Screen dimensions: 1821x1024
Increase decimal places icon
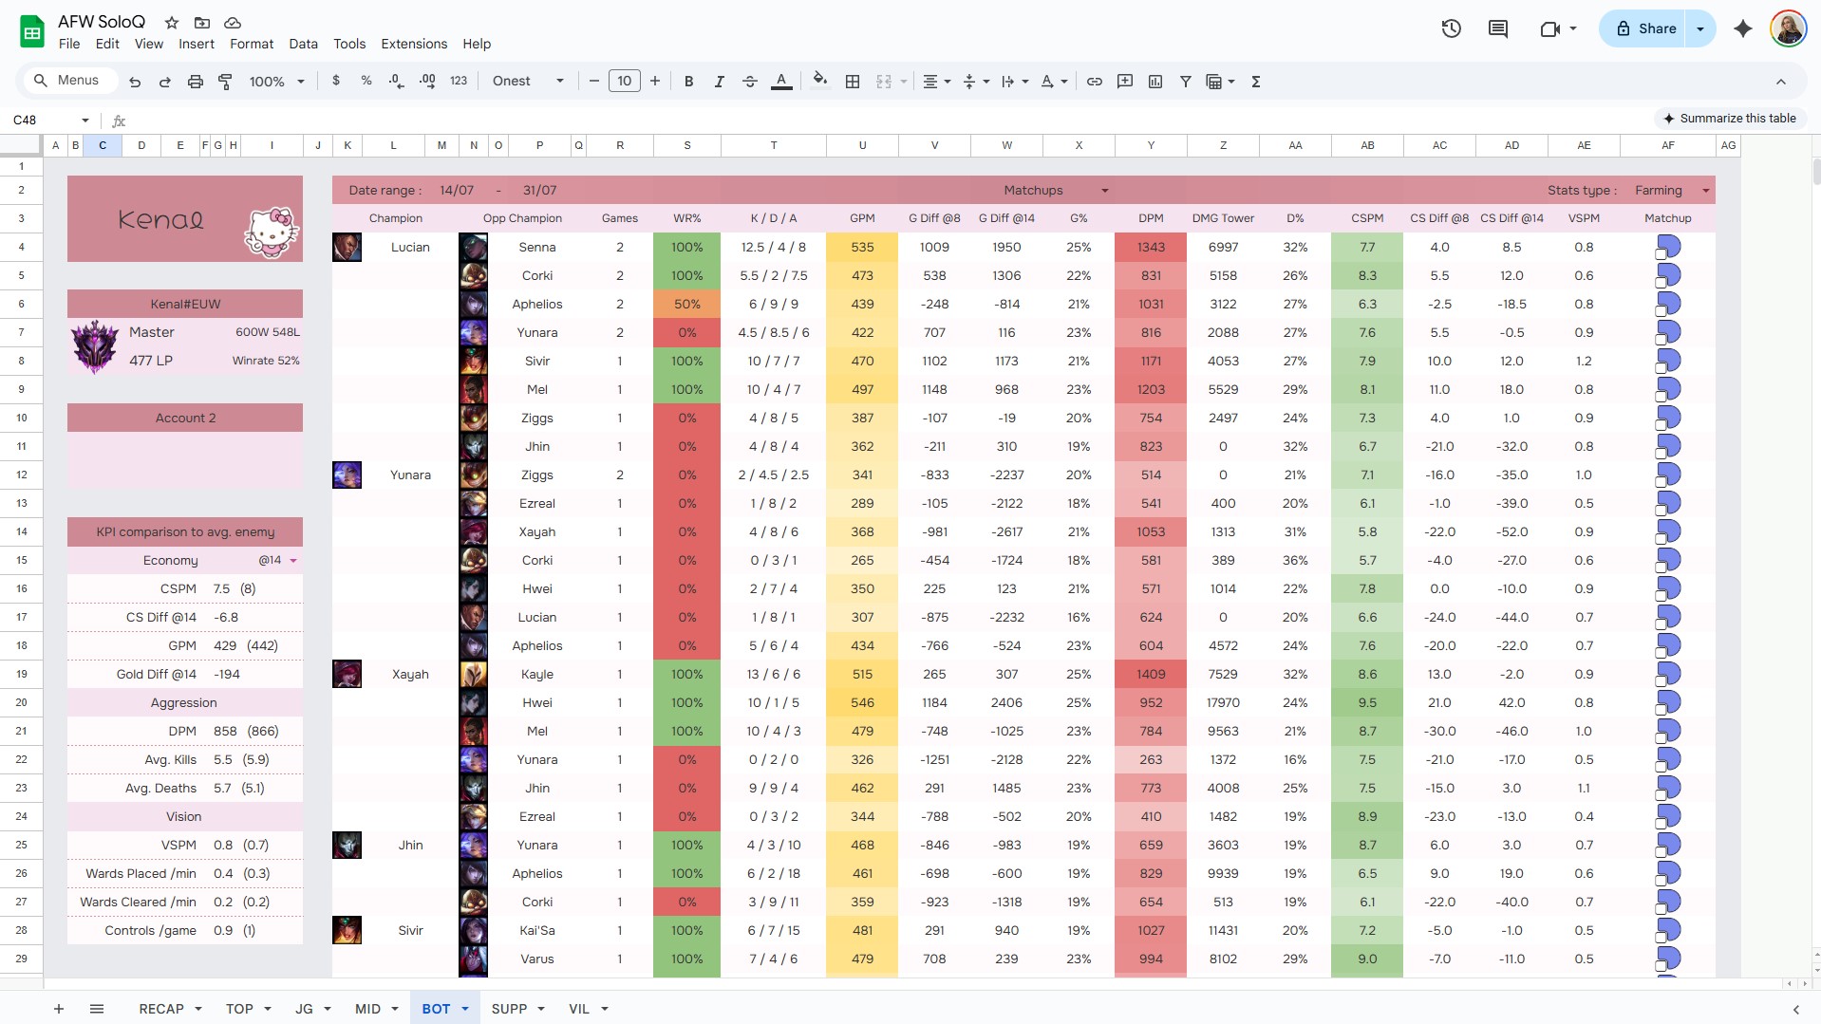[x=427, y=82]
